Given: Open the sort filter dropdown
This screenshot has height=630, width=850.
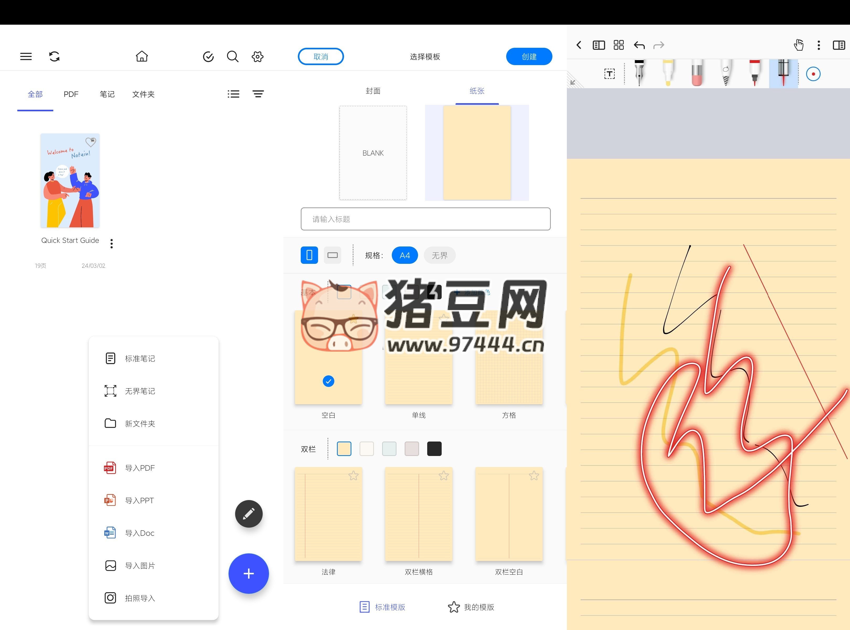Looking at the screenshot, I should tap(258, 94).
